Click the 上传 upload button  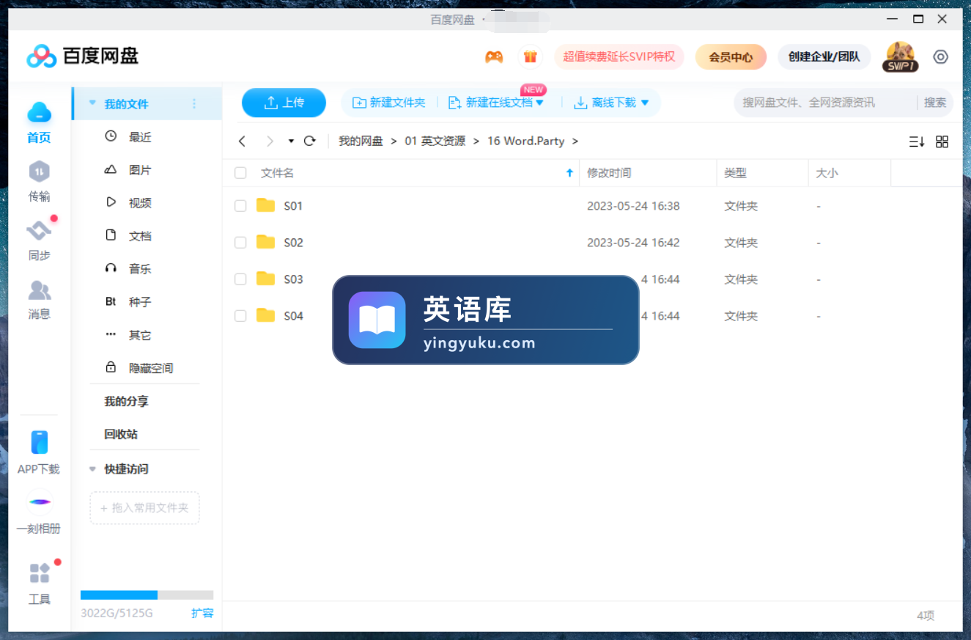click(x=284, y=103)
